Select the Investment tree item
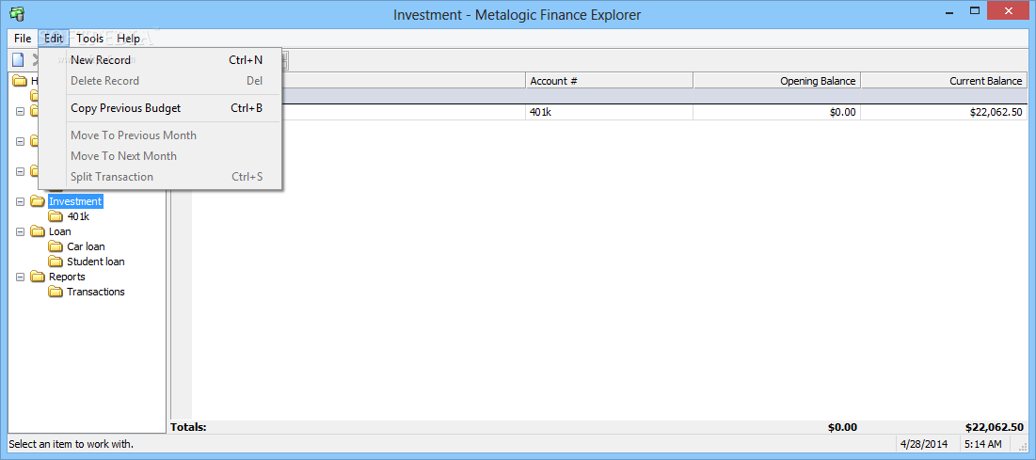 pos(75,201)
